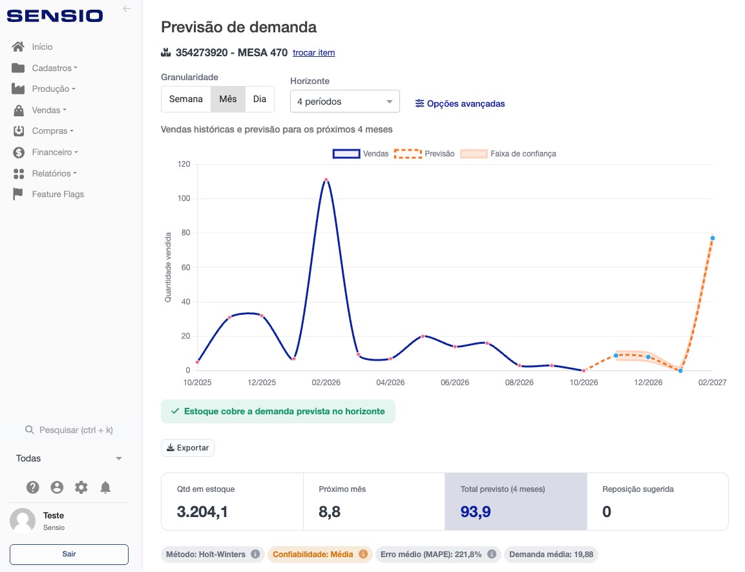The height and width of the screenshot is (572, 745).
Task: Click the 10/2025 first sales data point
Action: coord(197,362)
